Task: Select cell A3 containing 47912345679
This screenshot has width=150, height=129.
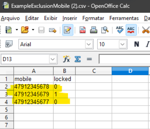Action: 33,94
